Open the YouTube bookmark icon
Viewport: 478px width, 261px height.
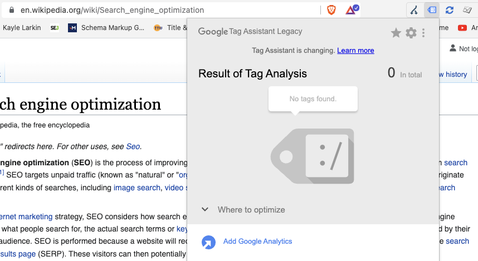pyautogui.click(x=462, y=28)
